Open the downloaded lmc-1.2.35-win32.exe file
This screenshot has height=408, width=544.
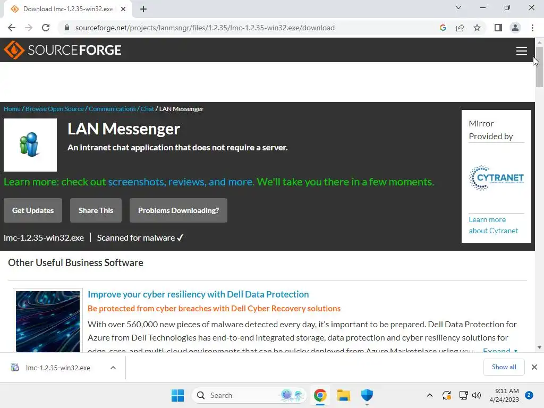58,368
